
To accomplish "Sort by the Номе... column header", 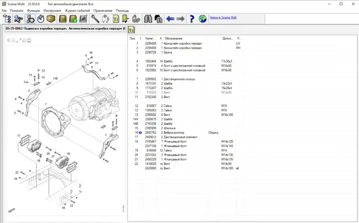I will [x=150, y=39].
